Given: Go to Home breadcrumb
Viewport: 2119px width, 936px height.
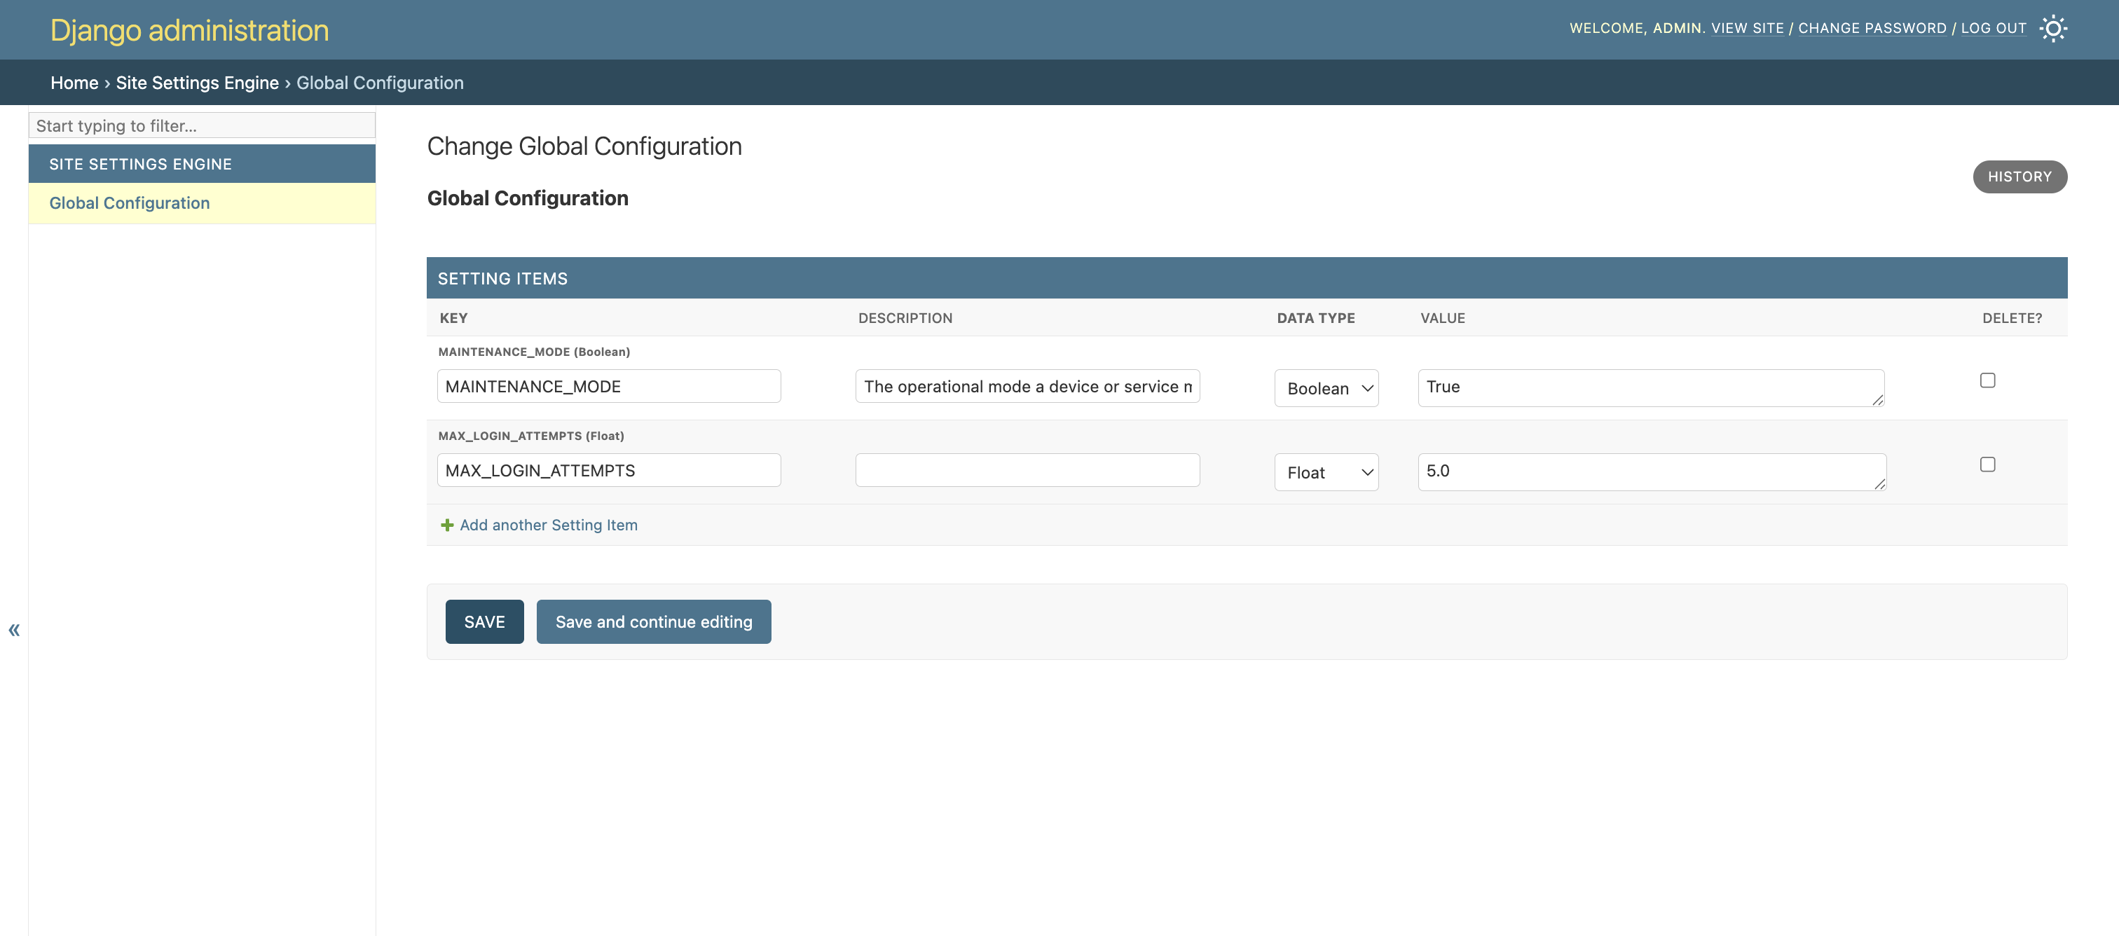Looking at the screenshot, I should click(x=74, y=82).
